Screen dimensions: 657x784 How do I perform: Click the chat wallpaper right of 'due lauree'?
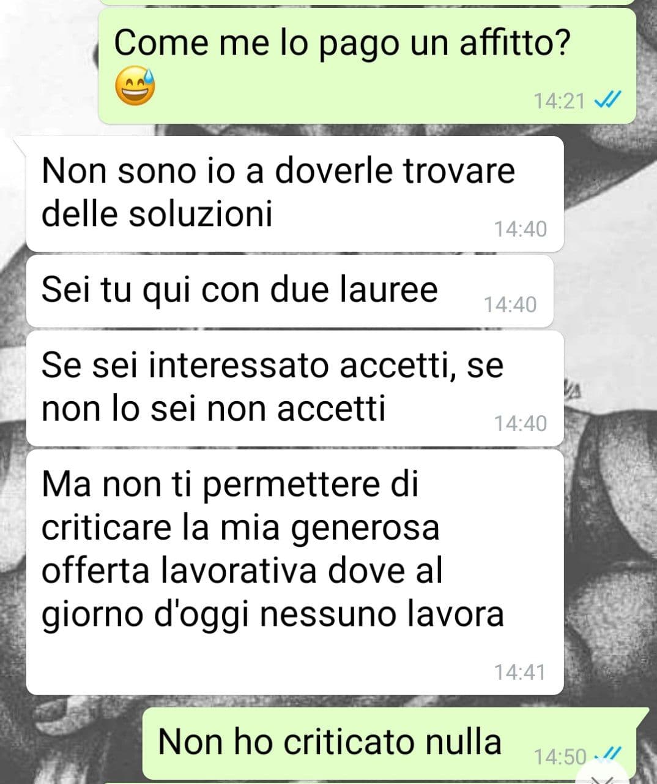point(604,291)
